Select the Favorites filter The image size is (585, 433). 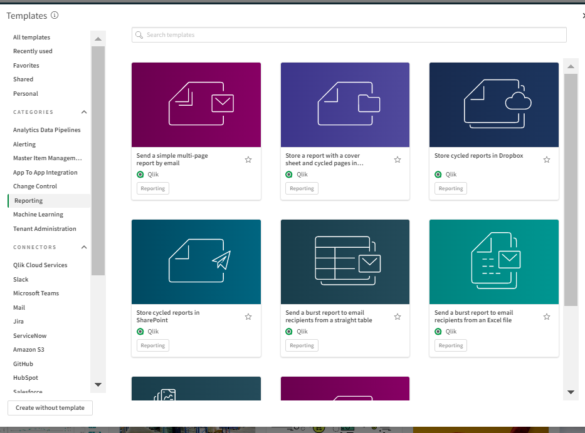click(26, 66)
